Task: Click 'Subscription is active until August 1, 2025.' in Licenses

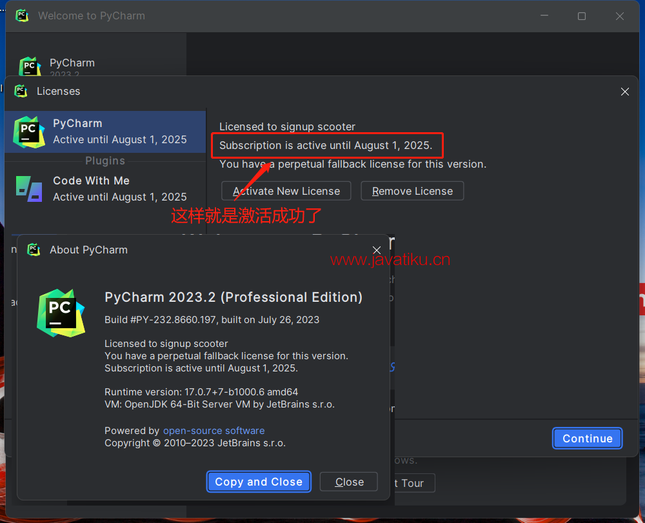Action: [x=326, y=146]
